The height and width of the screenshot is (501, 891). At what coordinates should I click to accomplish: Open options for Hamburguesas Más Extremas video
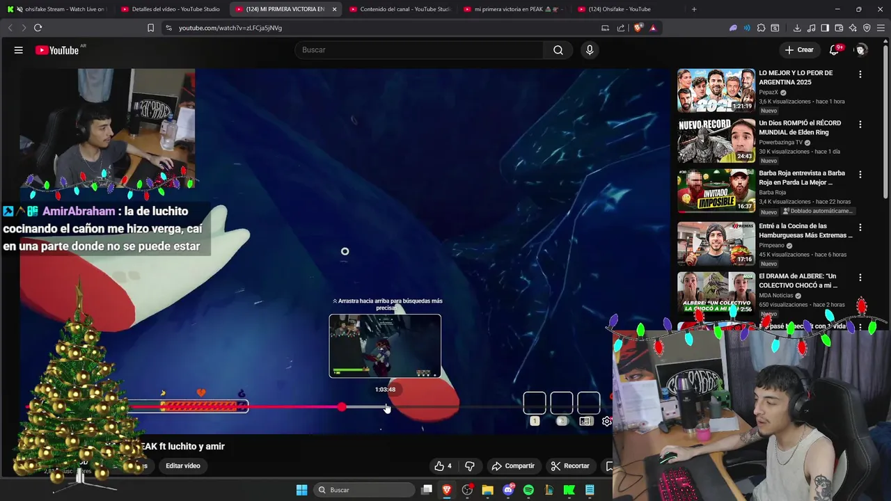(860, 228)
